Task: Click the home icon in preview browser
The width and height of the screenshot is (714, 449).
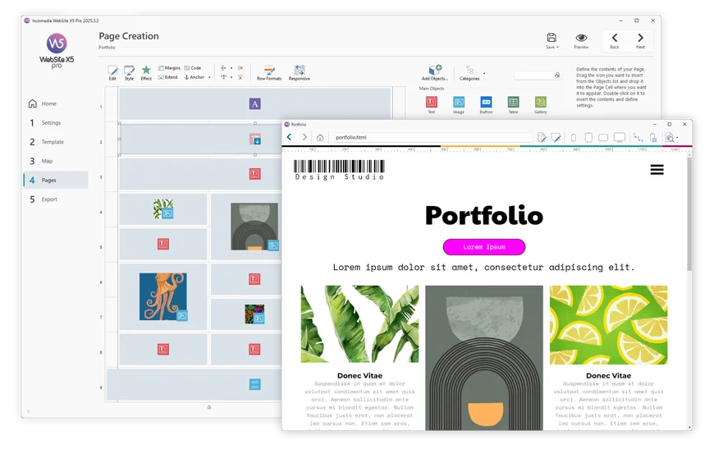Action: click(320, 137)
